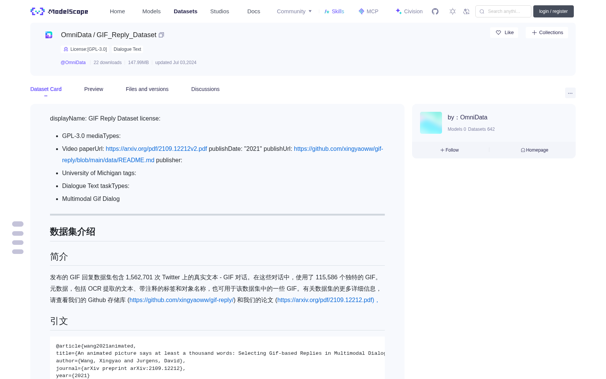The image size is (606, 379).
Task: Open the OmniData Homepage
Action: [534, 150]
